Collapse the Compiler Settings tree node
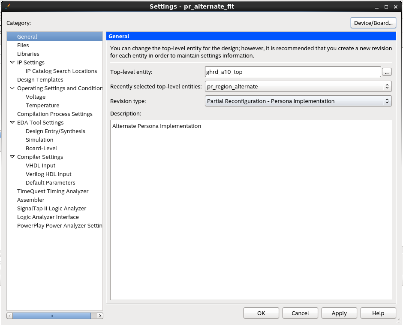This screenshot has height=325, width=403. (x=12, y=157)
